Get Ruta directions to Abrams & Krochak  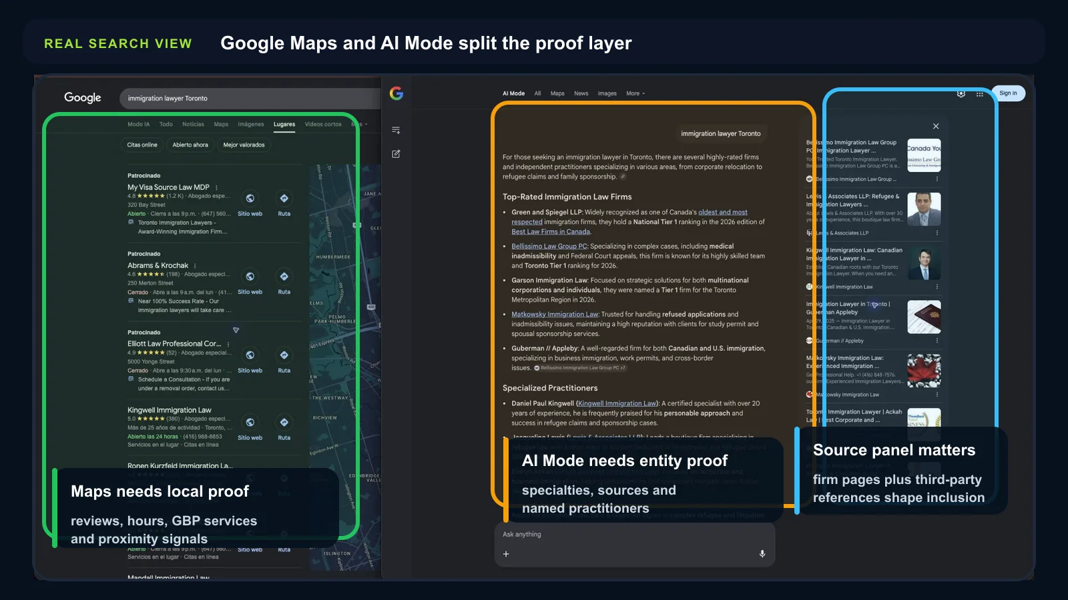pos(284,282)
